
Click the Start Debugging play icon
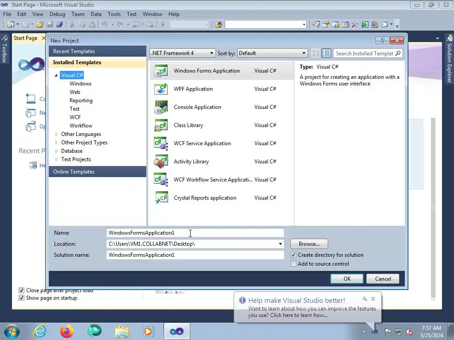163,25
